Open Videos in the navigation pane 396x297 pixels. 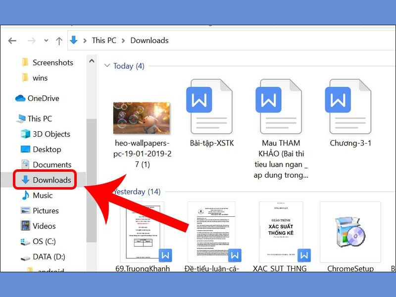[x=38, y=226]
